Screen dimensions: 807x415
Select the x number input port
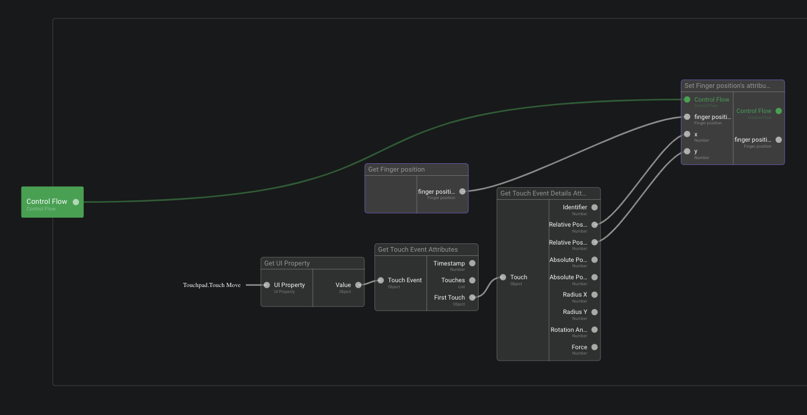(x=687, y=135)
